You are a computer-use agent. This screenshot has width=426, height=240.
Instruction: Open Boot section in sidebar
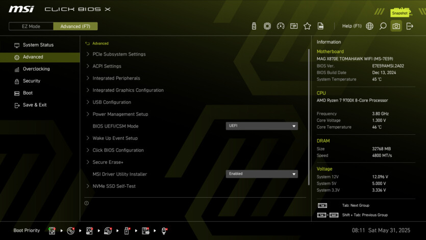coord(40,93)
